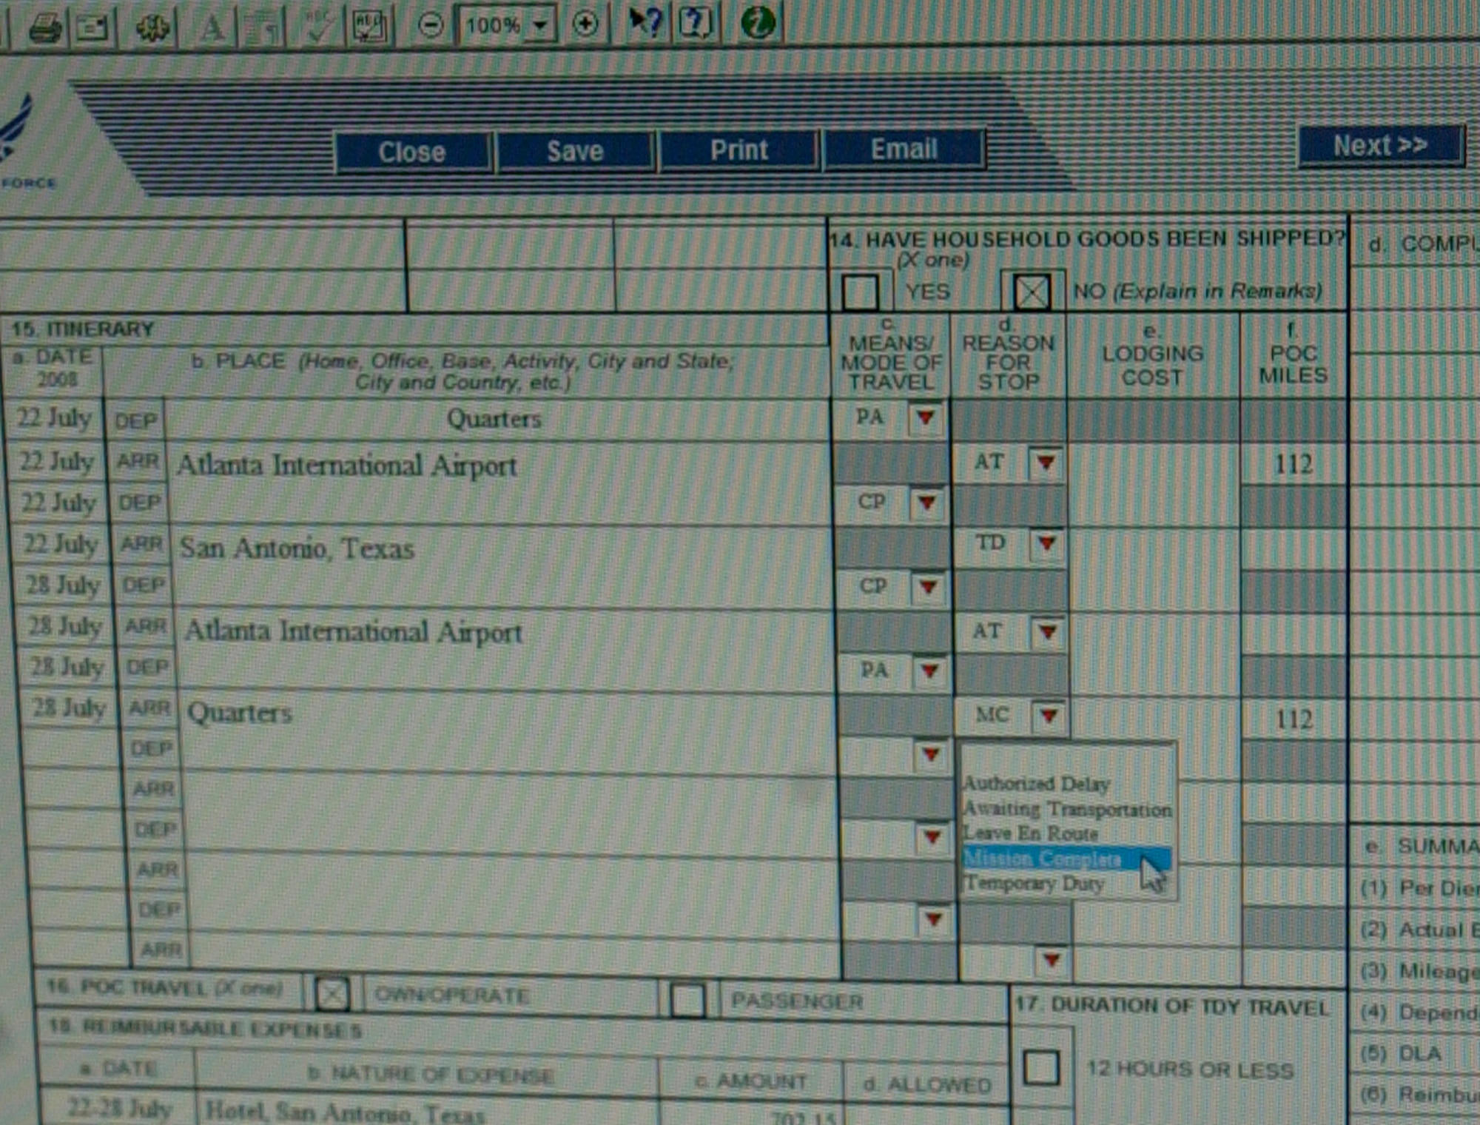Click the green information icon
The image size is (1480, 1125).
pos(758,21)
